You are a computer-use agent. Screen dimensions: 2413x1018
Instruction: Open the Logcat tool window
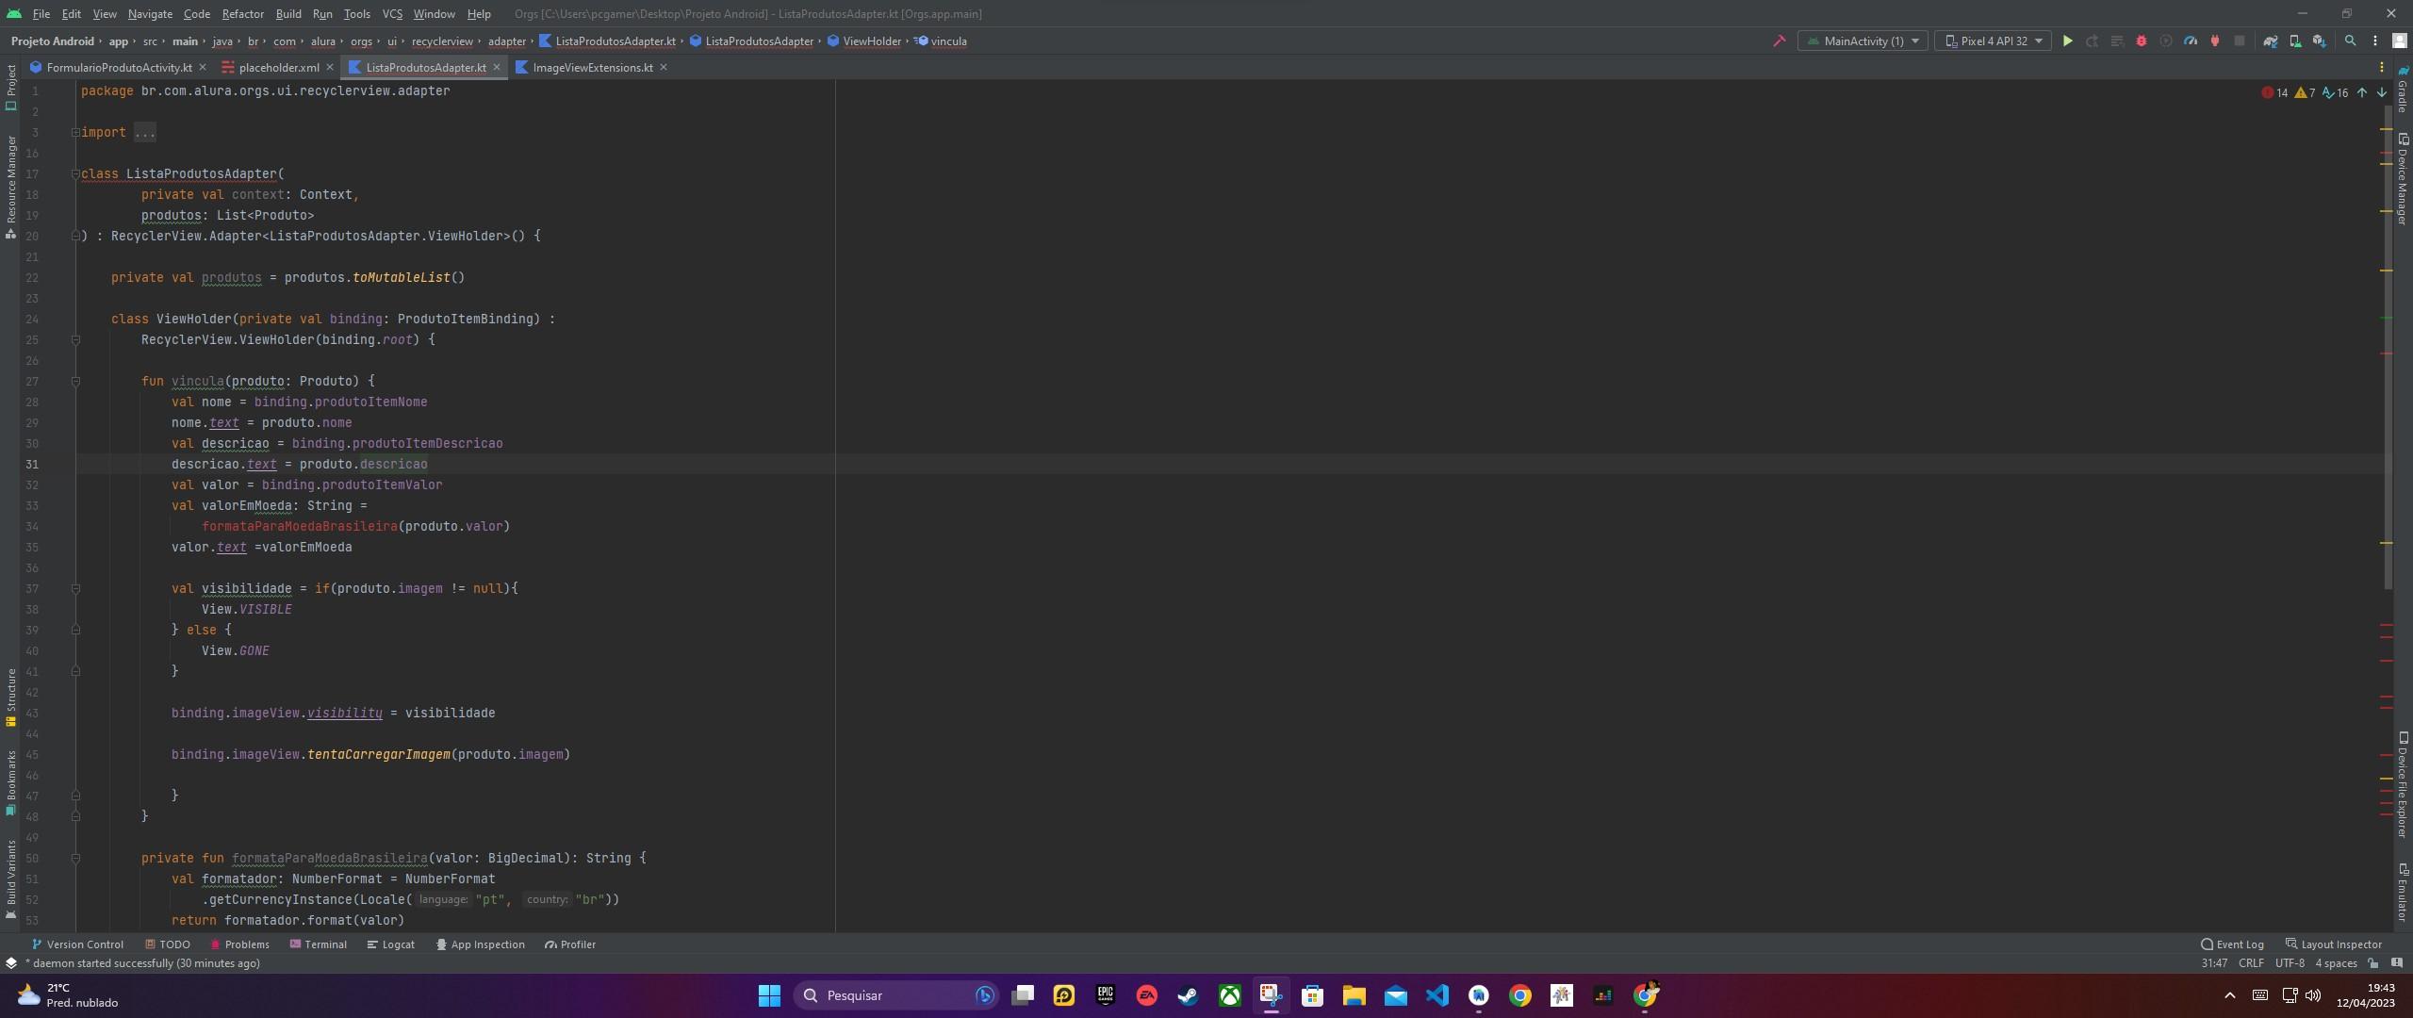pos(390,944)
